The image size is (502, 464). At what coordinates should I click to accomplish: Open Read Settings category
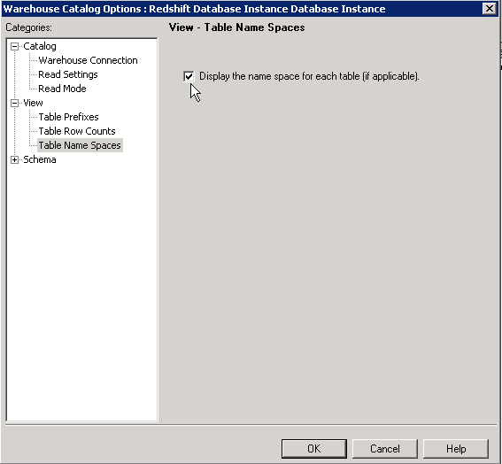pos(68,74)
